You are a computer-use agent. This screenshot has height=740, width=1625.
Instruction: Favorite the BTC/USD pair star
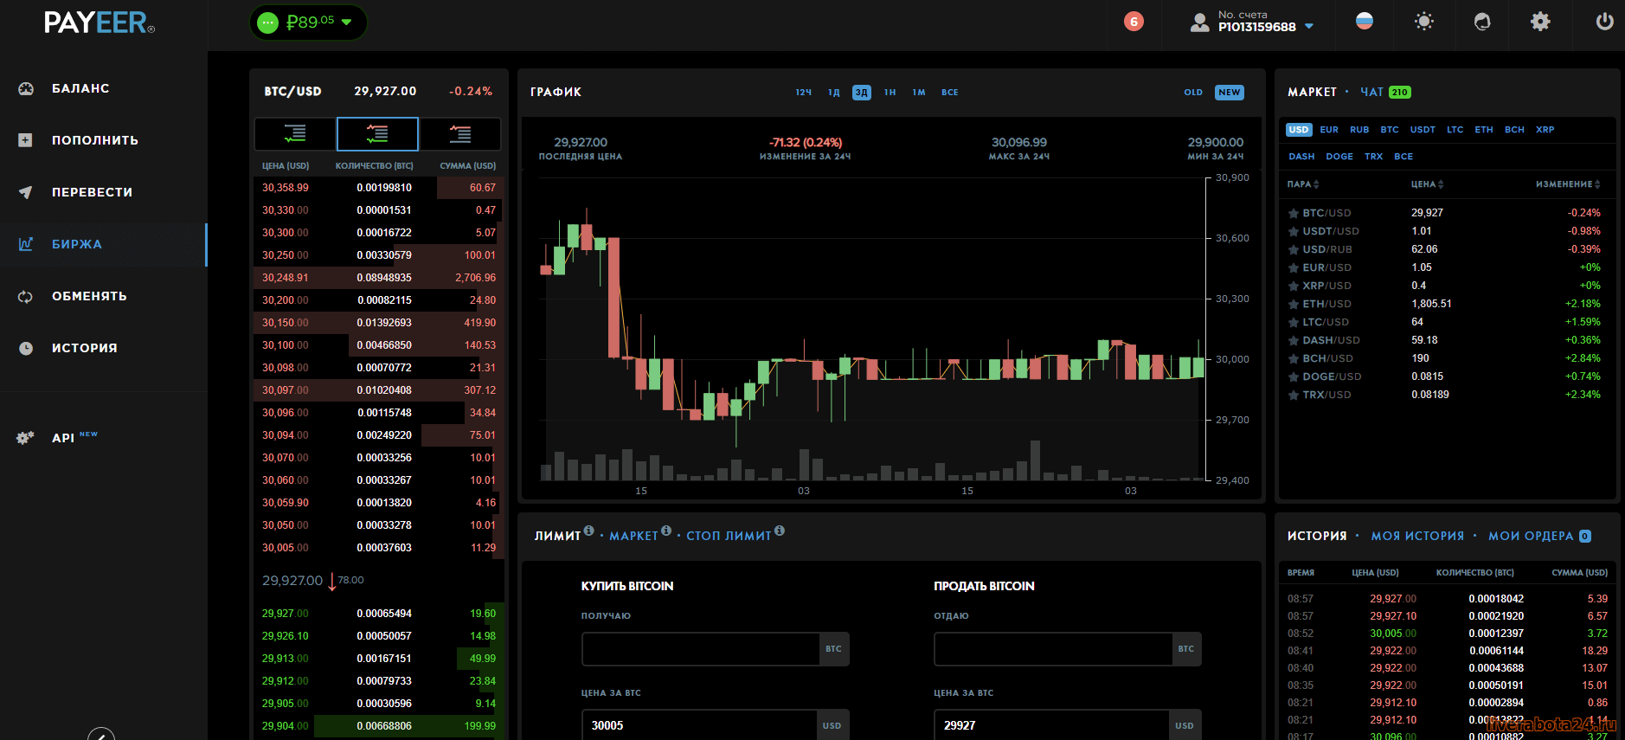click(x=1294, y=213)
